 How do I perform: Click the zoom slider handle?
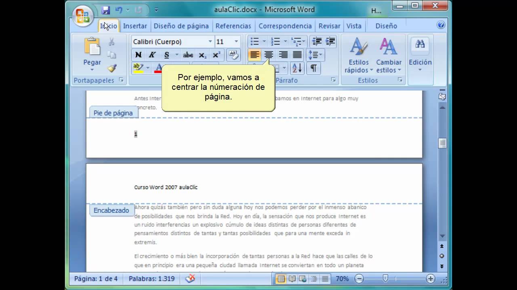click(x=385, y=278)
